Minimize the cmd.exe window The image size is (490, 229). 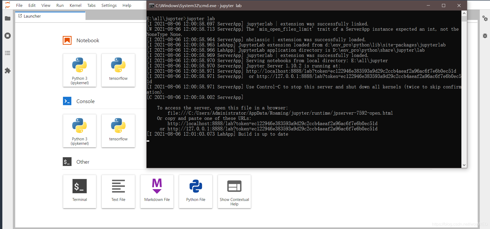point(428,6)
